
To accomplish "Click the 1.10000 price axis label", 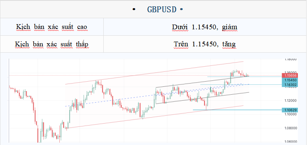I will click(290, 114).
